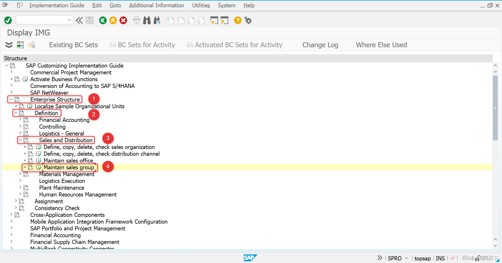
Task: Click the Generate Shortcut icon
Action: [224, 20]
